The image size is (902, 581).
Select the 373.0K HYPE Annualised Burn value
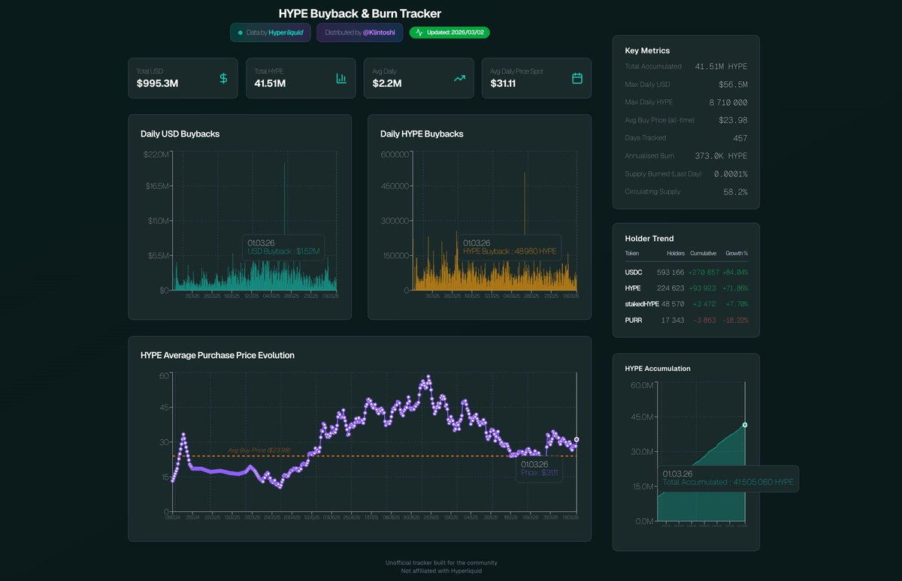(x=722, y=156)
